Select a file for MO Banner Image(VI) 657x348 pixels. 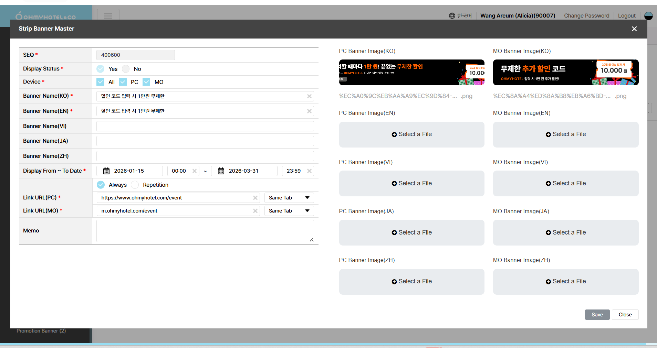point(566,184)
